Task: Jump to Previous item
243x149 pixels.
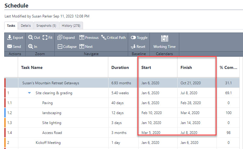Action: pyautogui.click(x=82, y=38)
